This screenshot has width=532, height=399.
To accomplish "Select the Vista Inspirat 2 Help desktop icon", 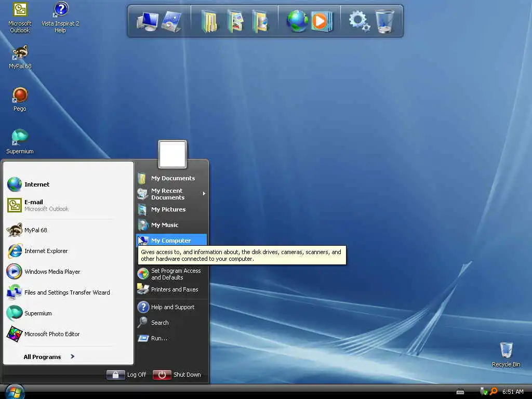I will coord(60,18).
